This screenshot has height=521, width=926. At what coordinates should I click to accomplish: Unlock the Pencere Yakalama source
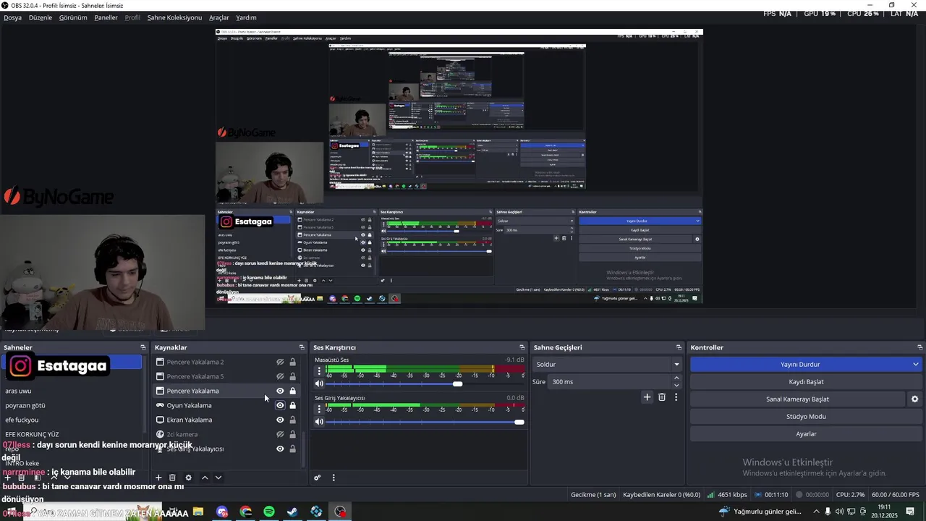292,391
